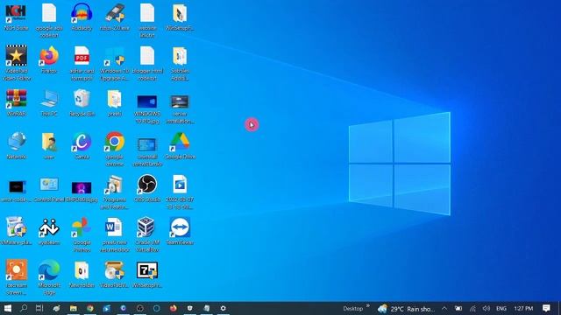Open the VMware player shortcut
This screenshot has height=315, width=561.
16,231
